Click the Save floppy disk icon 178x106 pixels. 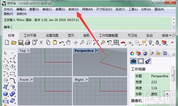(21, 43)
